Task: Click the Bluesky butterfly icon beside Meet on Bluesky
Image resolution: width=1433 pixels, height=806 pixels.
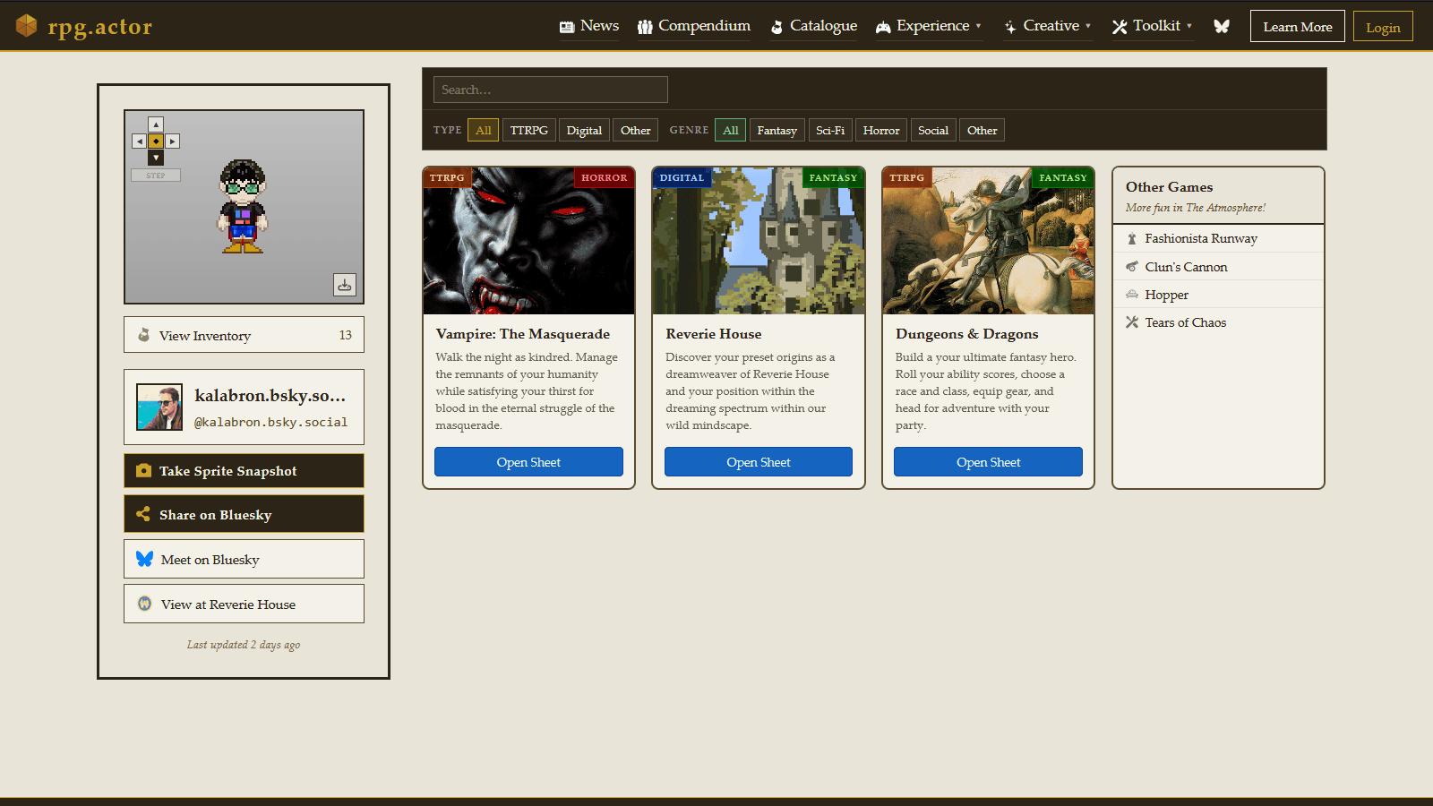Action: (144, 559)
